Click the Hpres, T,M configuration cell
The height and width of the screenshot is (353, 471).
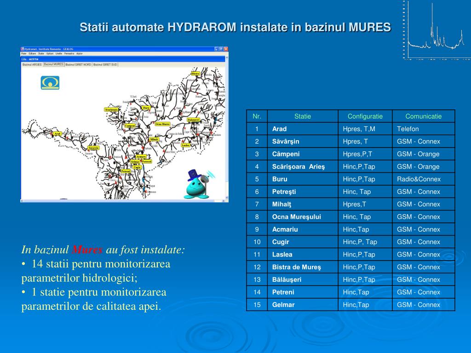(365, 129)
